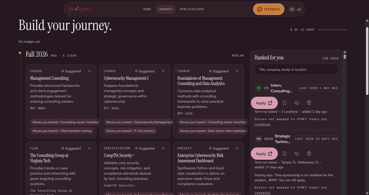Toggle Suggested status on Cybersecurity Management I
Screen dimensions: 369x195
(x=145, y=71)
